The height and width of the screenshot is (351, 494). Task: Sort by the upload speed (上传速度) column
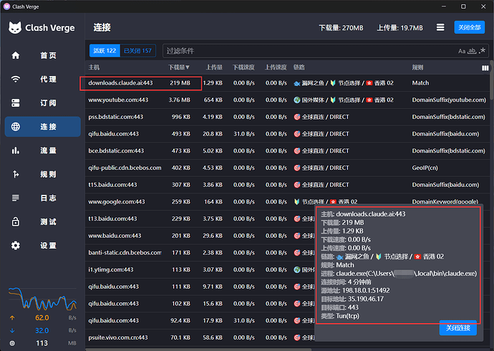[276, 67]
